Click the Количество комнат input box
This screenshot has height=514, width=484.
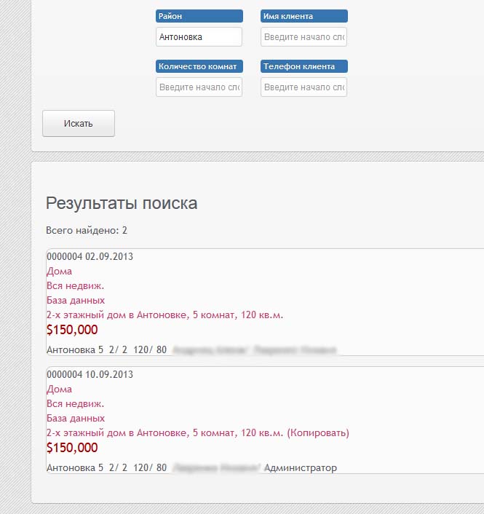pos(199,87)
